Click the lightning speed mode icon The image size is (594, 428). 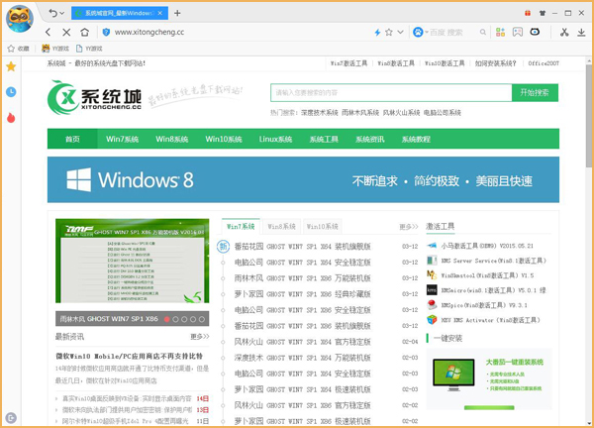[377, 33]
